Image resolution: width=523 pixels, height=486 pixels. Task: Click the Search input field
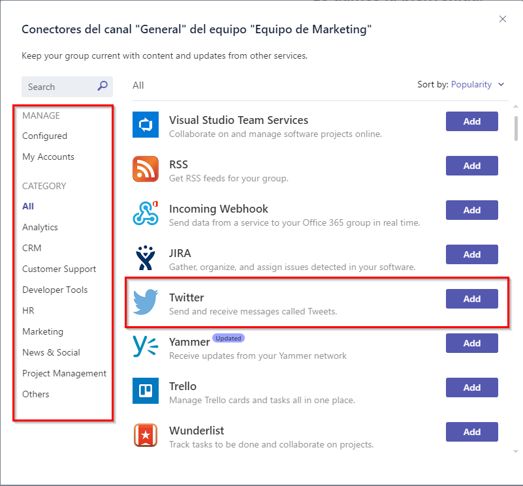click(67, 87)
